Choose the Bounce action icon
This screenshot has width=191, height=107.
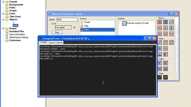tap(165, 54)
